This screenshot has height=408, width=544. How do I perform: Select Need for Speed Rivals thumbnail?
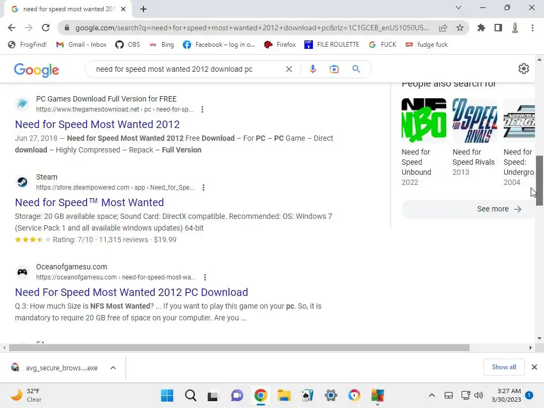tap(474, 121)
